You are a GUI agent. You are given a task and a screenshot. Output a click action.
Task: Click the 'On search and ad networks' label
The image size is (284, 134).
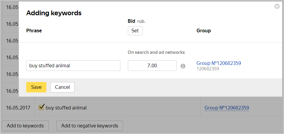[156, 52]
